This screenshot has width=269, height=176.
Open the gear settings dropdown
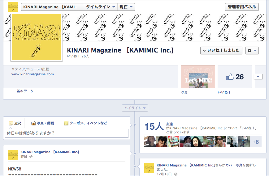coord(252,51)
